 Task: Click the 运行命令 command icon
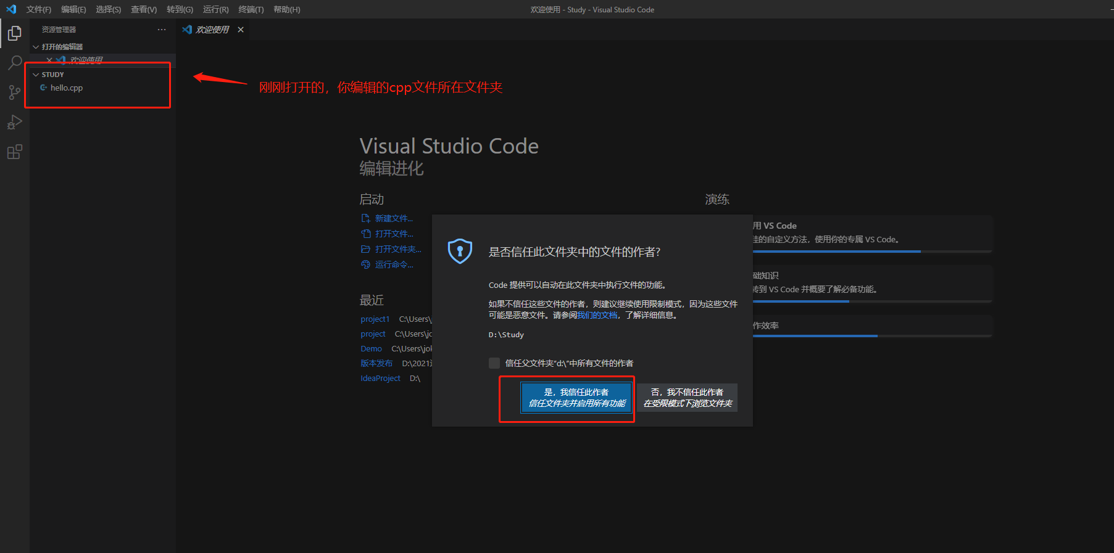(x=365, y=264)
